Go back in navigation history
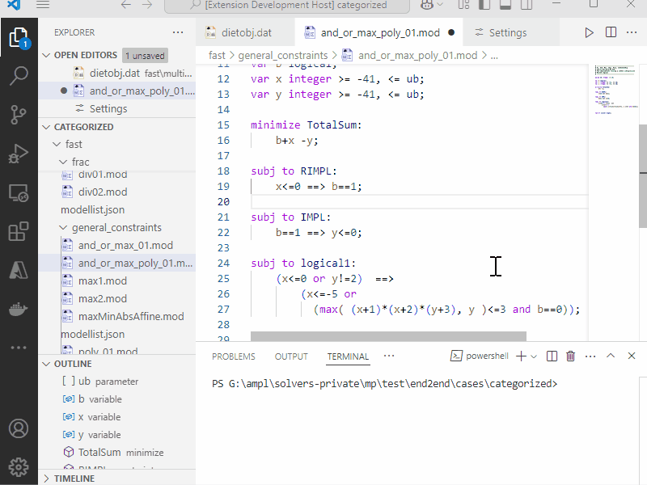The image size is (647, 485). pyautogui.click(x=126, y=5)
